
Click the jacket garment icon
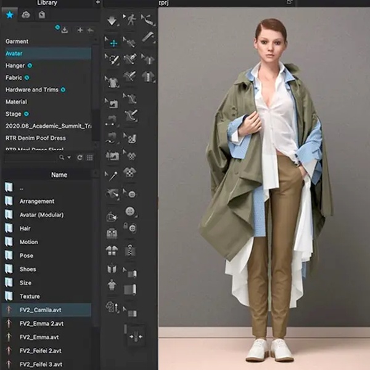(112, 233)
